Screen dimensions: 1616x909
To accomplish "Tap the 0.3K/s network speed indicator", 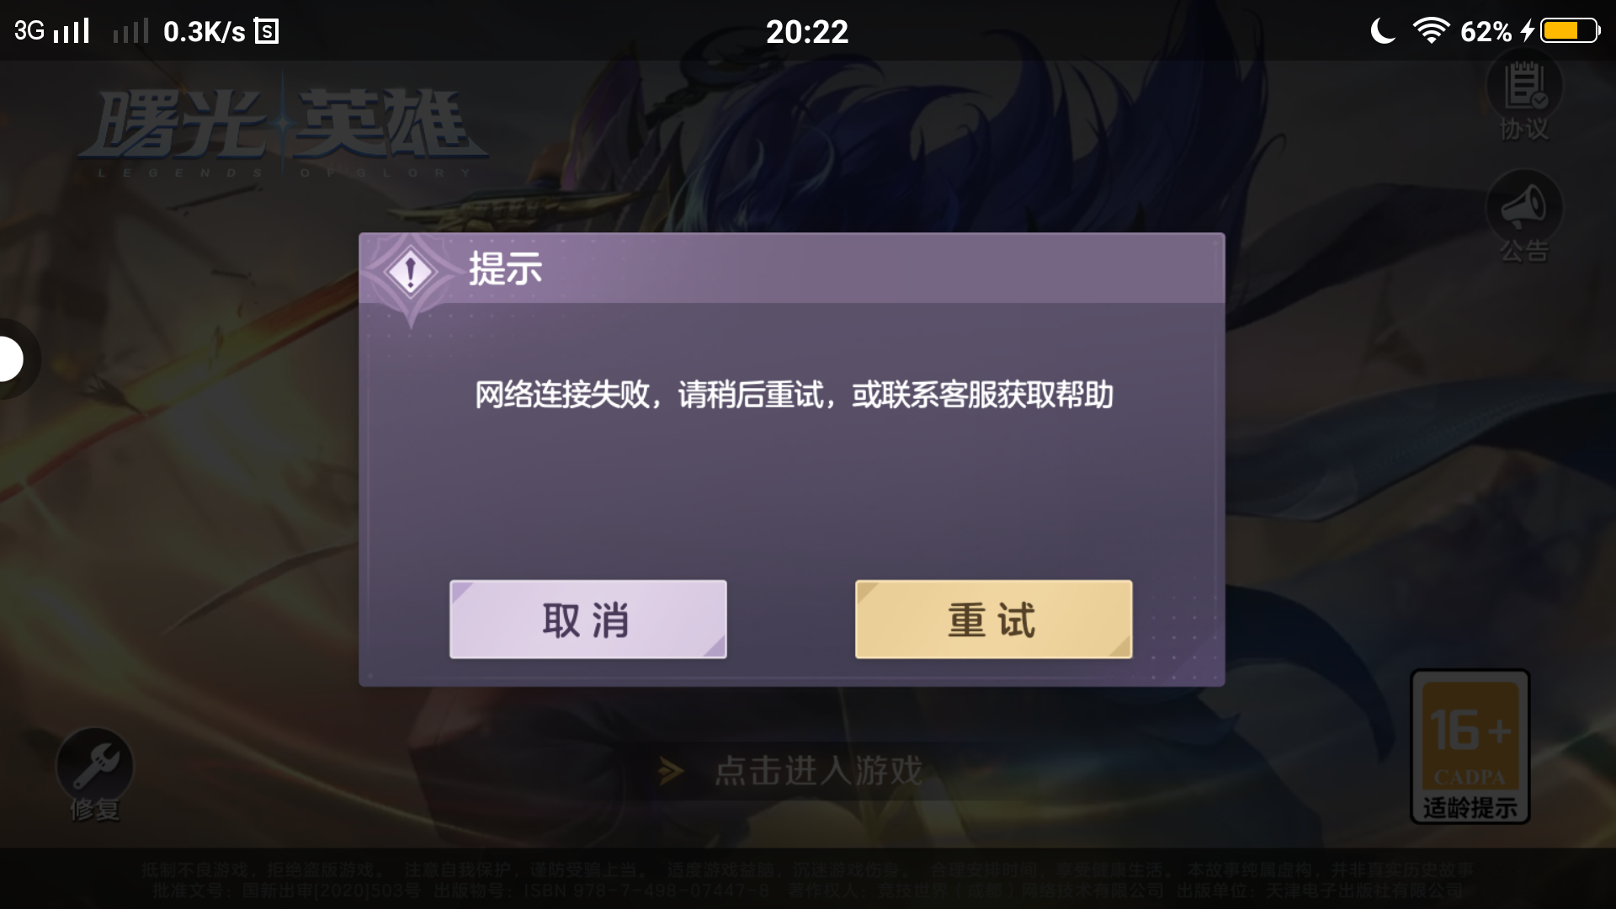I will click(205, 32).
